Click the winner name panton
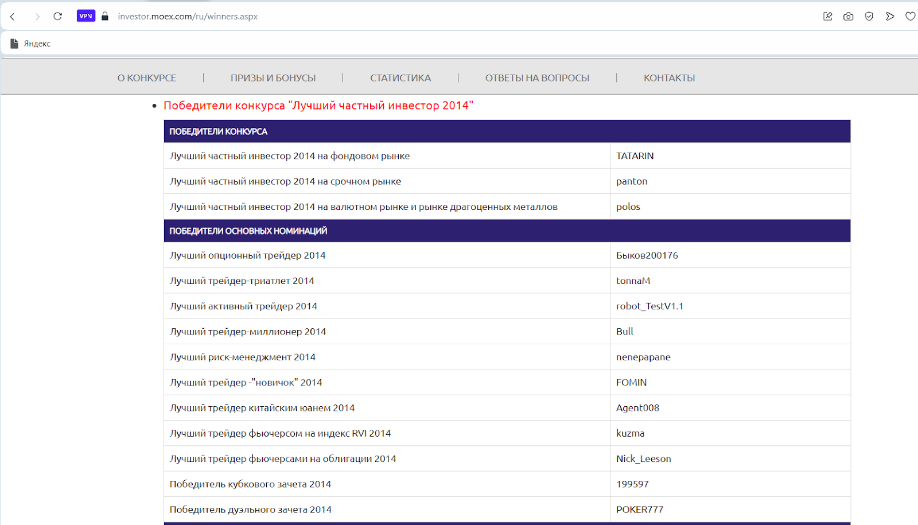 pos(632,181)
